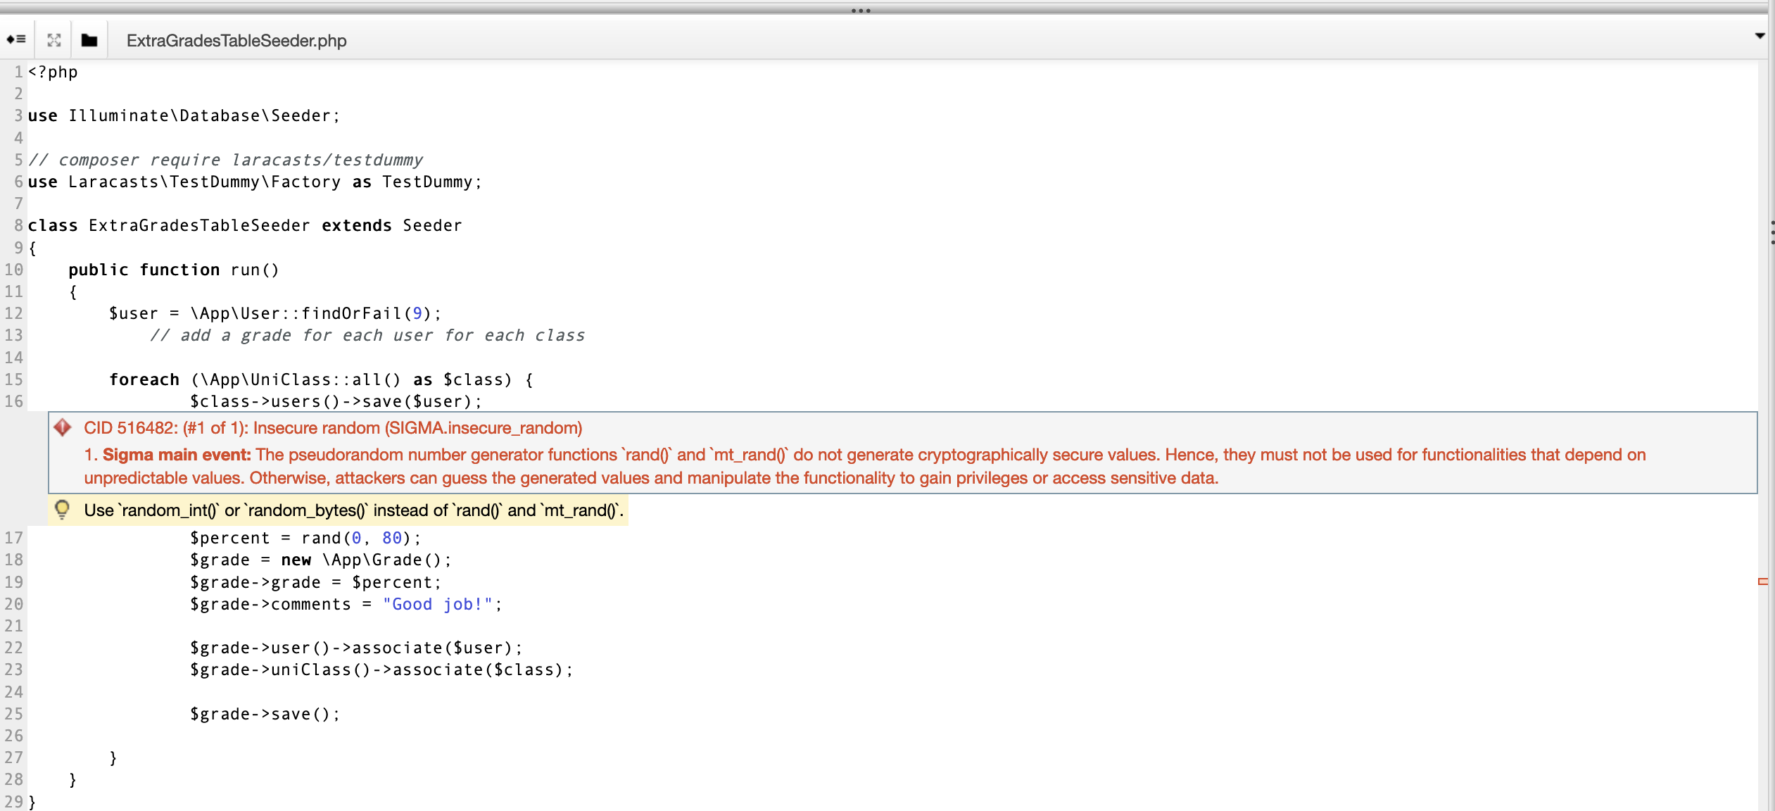Open CID 516482 Insecure random defect header
The image size is (1775, 811).
[x=333, y=428]
